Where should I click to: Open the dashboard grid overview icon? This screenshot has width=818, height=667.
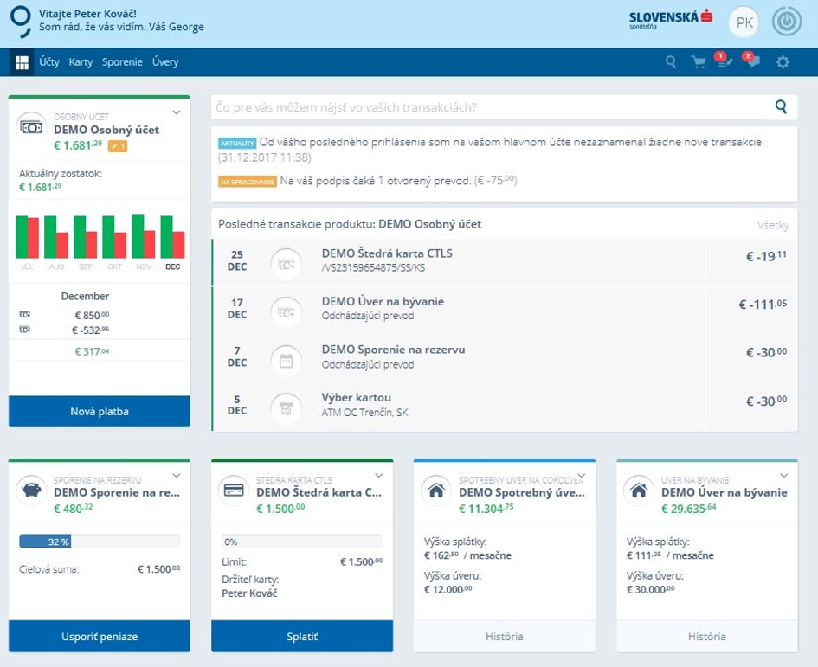point(22,62)
